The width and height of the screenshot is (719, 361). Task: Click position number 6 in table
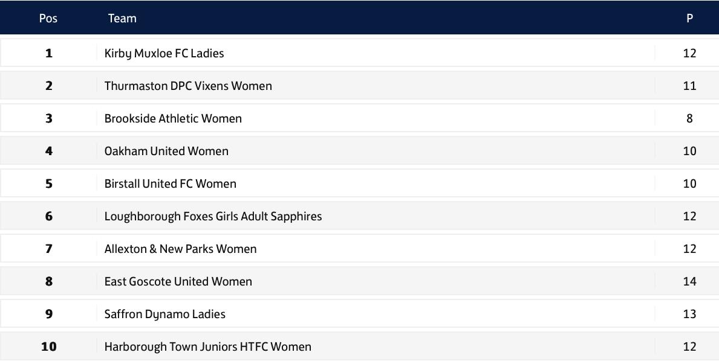(48, 216)
